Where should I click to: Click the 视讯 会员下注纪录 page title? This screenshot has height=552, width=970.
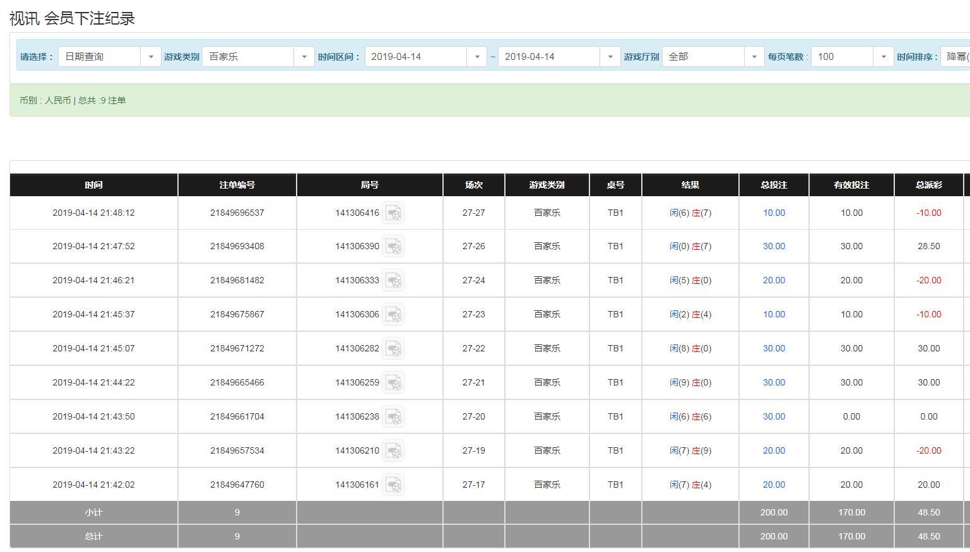click(73, 18)
